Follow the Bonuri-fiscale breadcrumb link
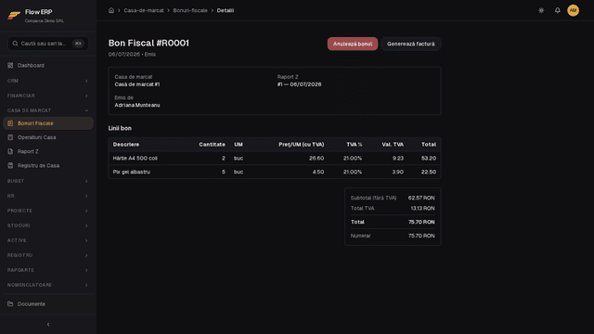 coord(190,10)
